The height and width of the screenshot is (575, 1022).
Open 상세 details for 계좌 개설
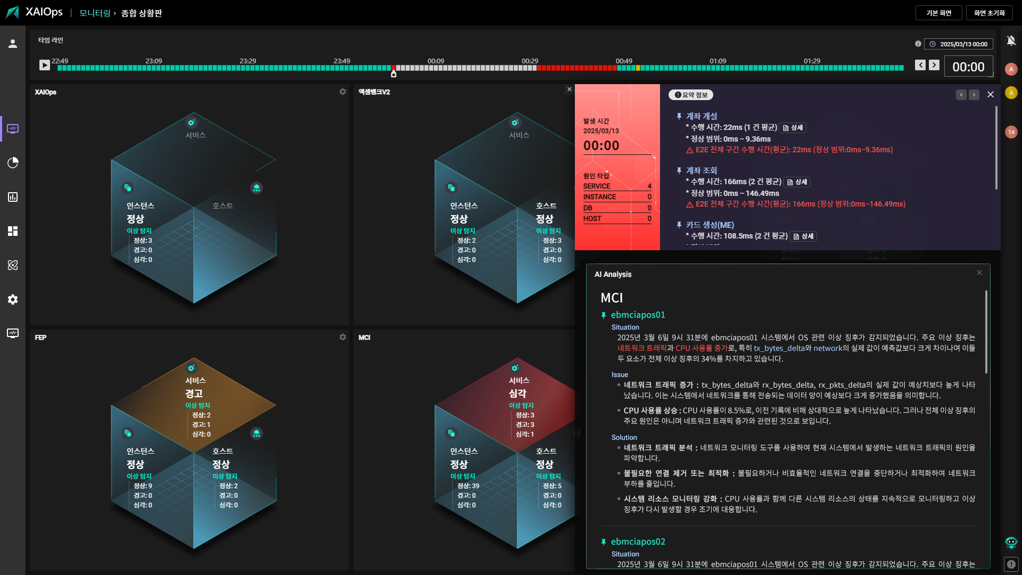(793, 128)
